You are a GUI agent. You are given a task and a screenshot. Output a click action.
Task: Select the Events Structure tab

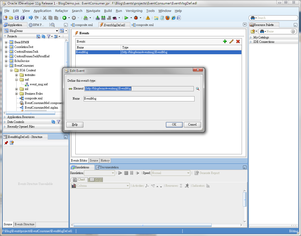point(24,224)
